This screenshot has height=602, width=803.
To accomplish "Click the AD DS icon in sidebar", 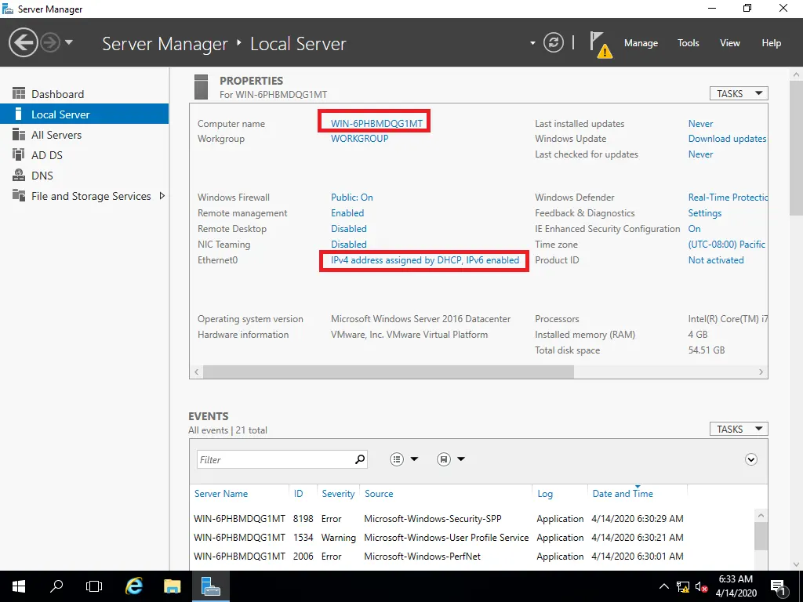I will (19, 154).
